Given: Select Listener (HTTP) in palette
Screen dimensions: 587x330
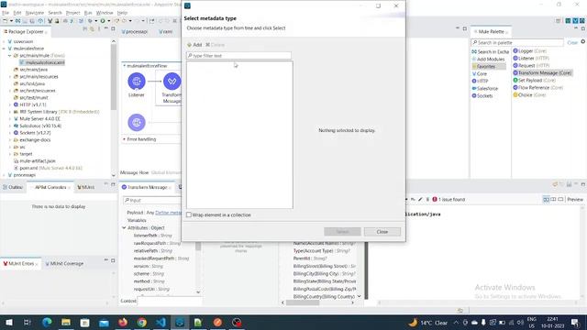Looking at the screenshot, I should 531,59.
